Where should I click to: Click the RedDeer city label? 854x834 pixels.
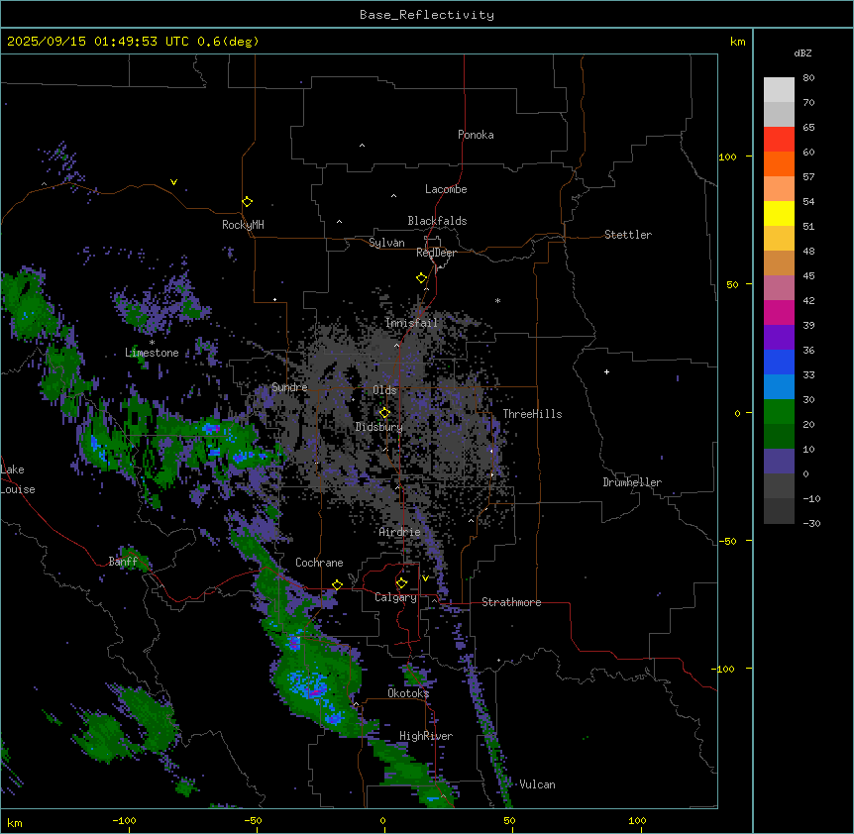point(436,253)
